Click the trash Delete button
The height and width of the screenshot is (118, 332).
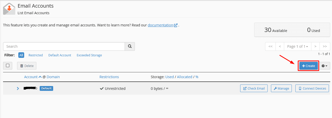27,66
